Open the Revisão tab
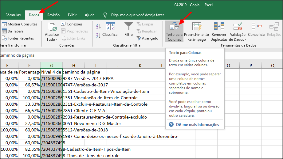 [x=53, y=15]
